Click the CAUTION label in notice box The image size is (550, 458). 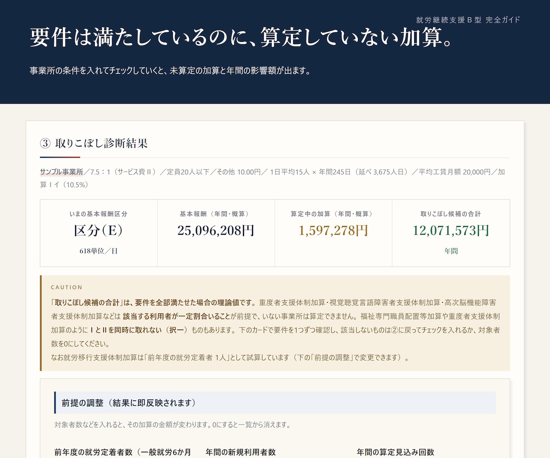tap(67, 287)
